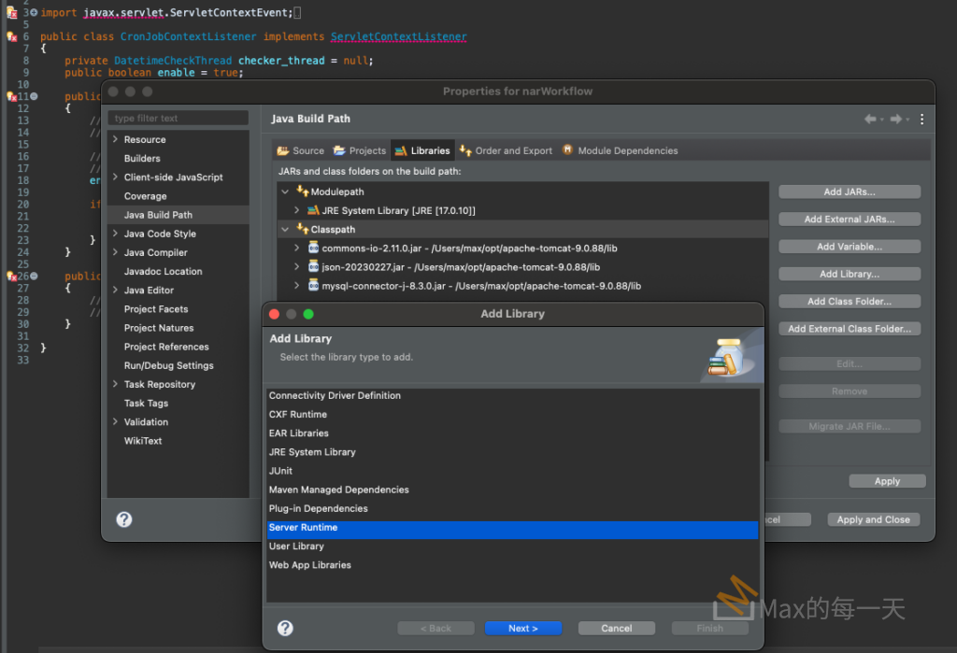Open the three-dot view menu icon
The width and height of the screenshot is (957, 653).
click(921, 120)
